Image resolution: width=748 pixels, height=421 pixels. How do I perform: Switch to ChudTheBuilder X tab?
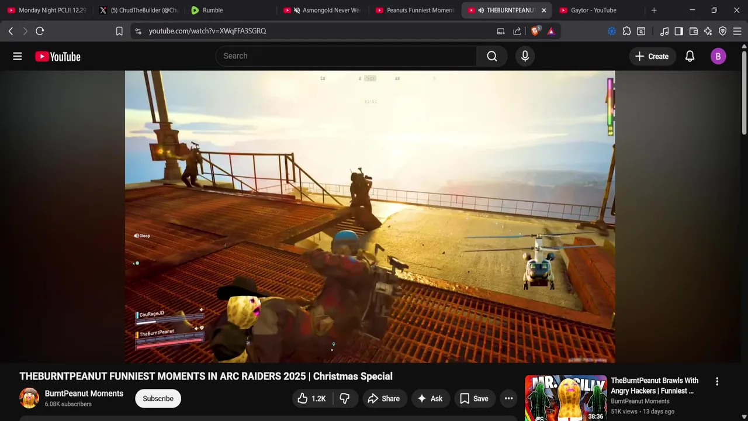(139, 10)
